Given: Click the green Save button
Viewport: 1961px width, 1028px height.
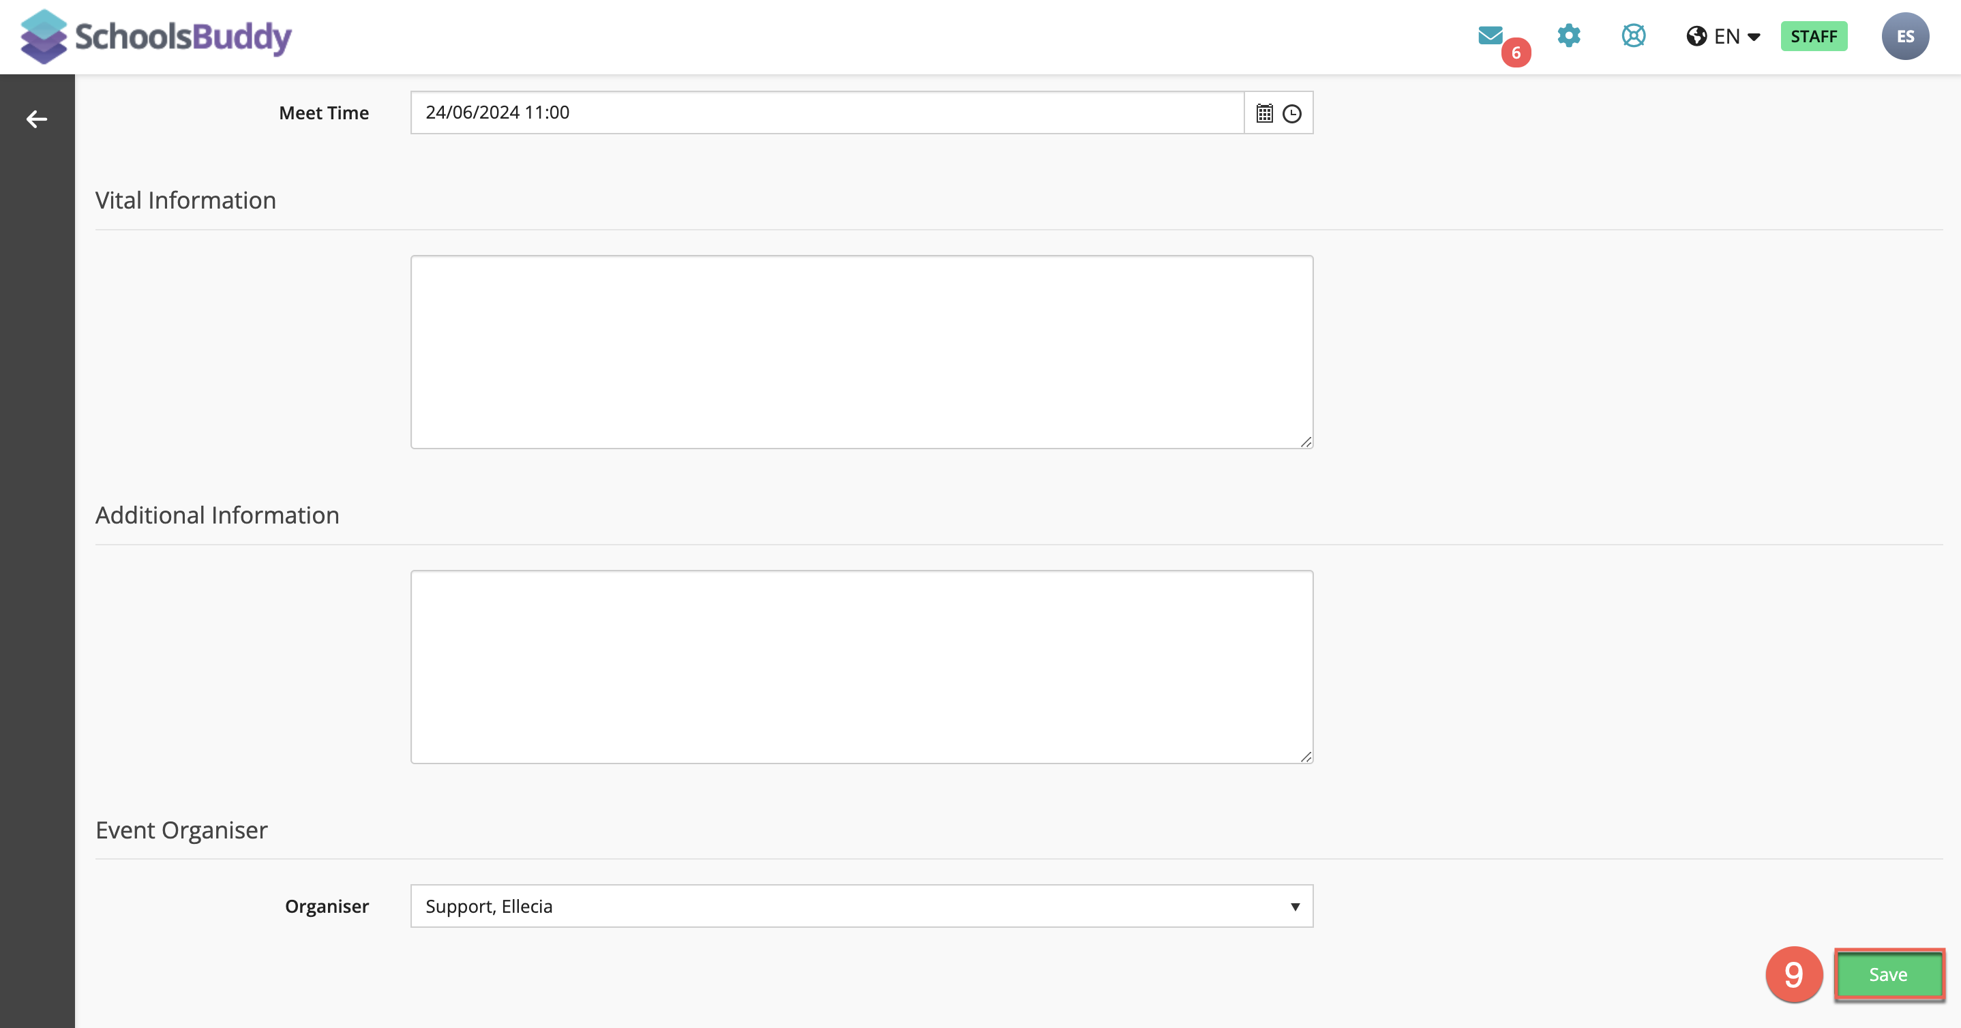Looking at the screenshot, I should [1889, 975].
